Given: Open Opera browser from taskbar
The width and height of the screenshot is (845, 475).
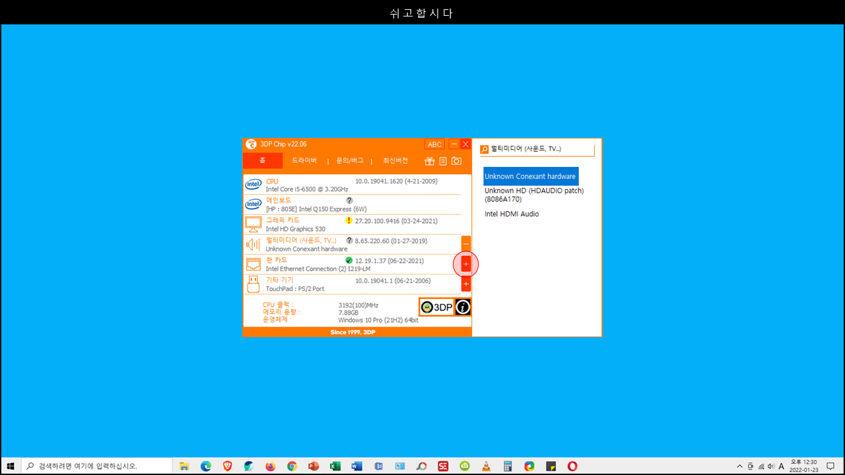Looking at the screenshot, I should pyautogui.click(x=572, y=466).
